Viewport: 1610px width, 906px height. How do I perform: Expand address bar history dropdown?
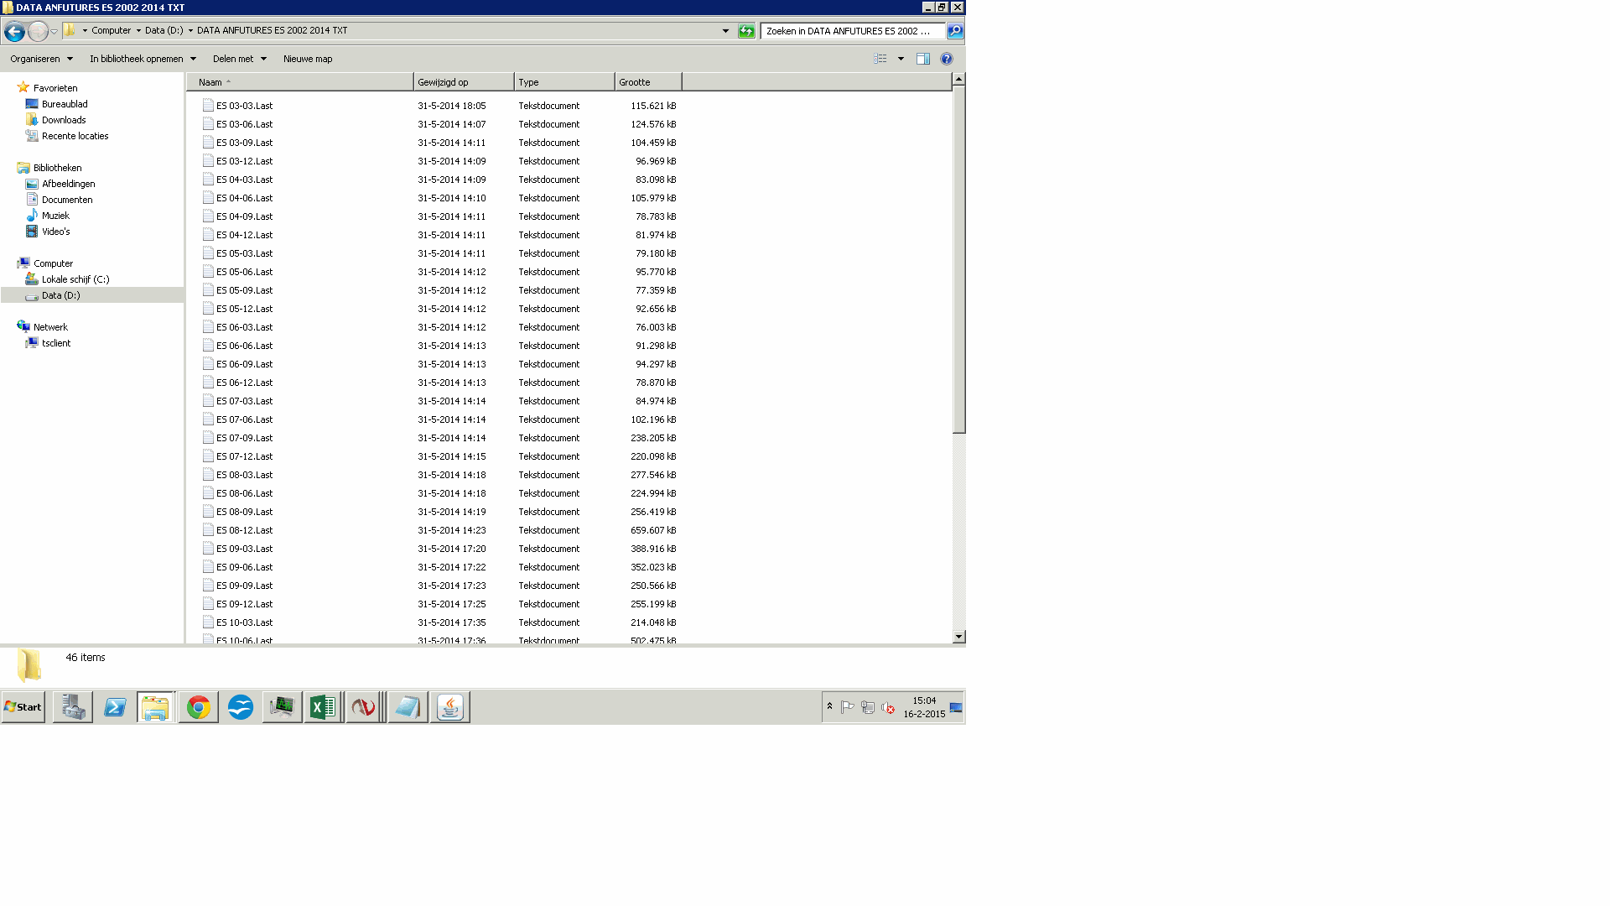725,31
